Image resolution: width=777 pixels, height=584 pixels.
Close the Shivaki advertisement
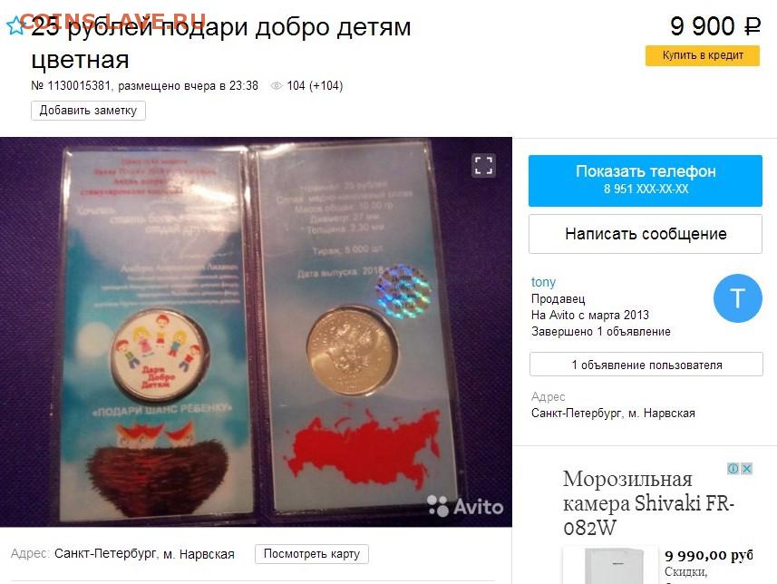747,469
